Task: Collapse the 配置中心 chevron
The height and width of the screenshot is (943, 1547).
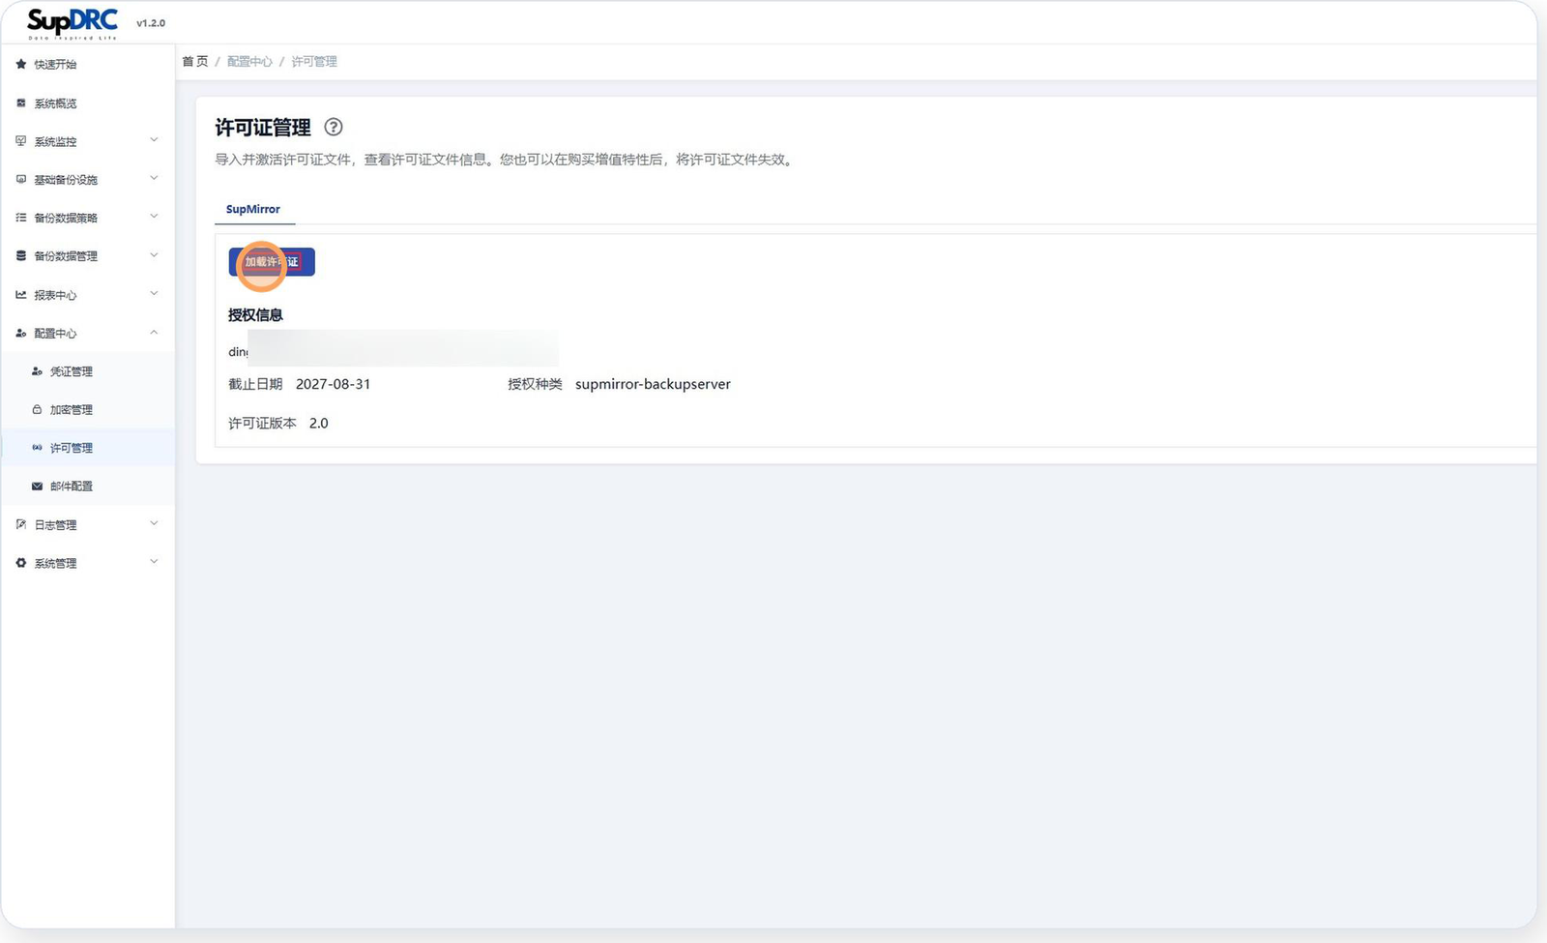Action: click(154, 333)
